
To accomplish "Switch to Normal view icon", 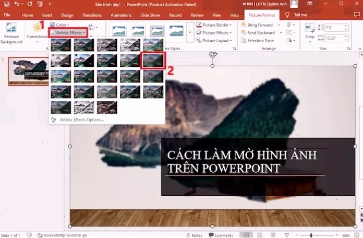I will point(246,235).
